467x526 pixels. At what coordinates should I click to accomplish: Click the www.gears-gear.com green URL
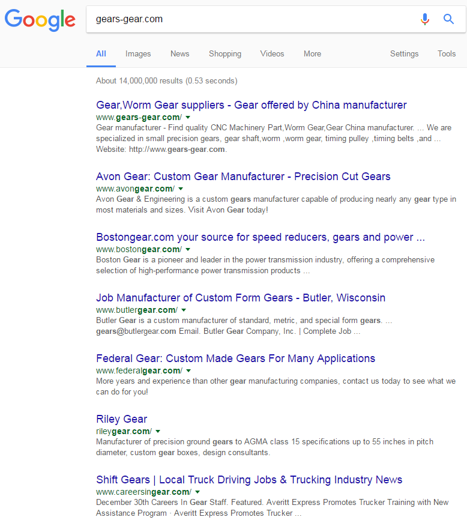(x=139, y=118)
